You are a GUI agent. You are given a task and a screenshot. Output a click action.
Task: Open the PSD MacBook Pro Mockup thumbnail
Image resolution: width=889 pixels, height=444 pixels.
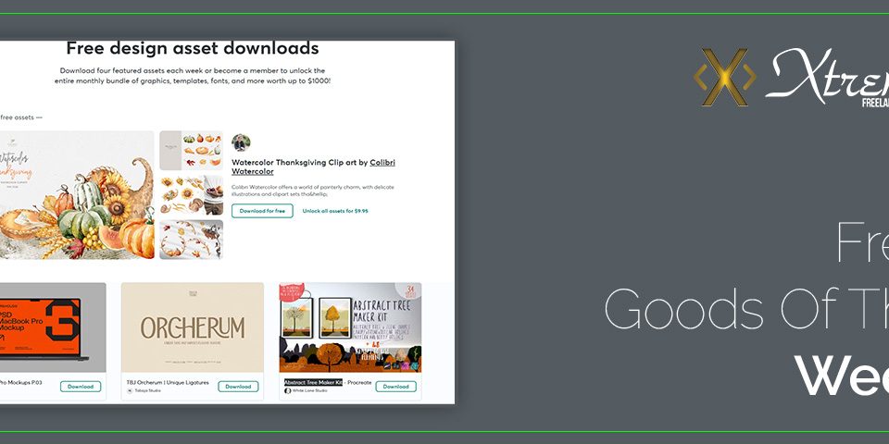pos(52,327)
